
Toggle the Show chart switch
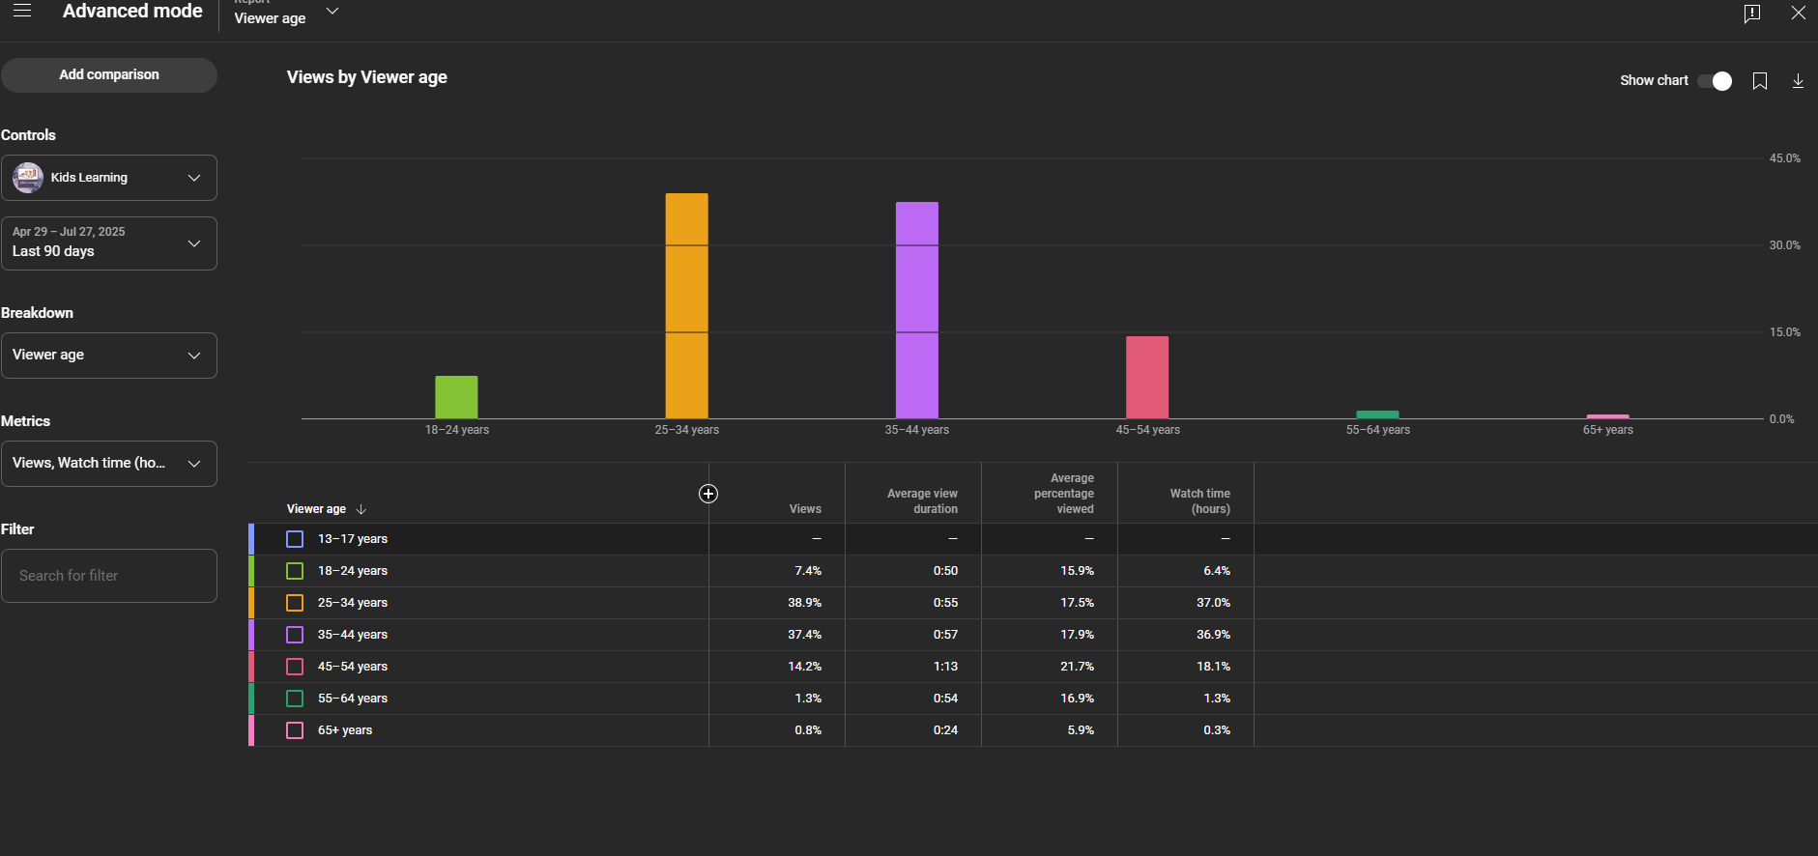coord(1715,81)
